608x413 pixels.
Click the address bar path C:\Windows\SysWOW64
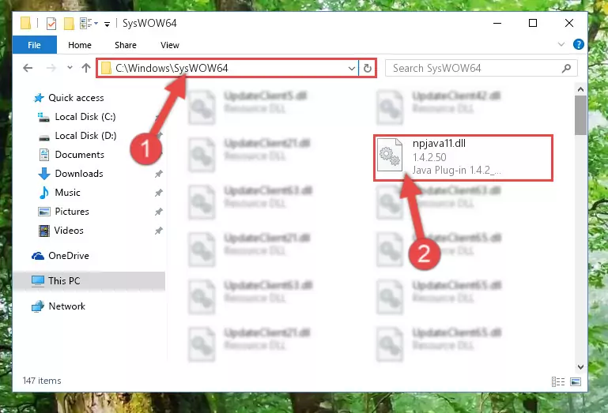(x=172, y=68)
